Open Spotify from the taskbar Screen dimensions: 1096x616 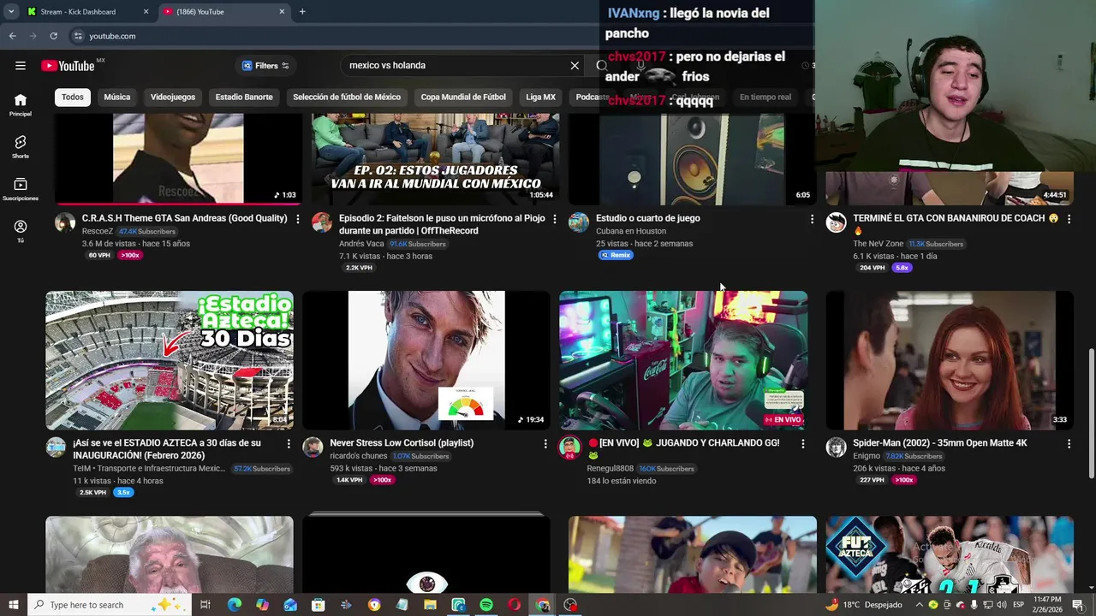coord(486,605)
